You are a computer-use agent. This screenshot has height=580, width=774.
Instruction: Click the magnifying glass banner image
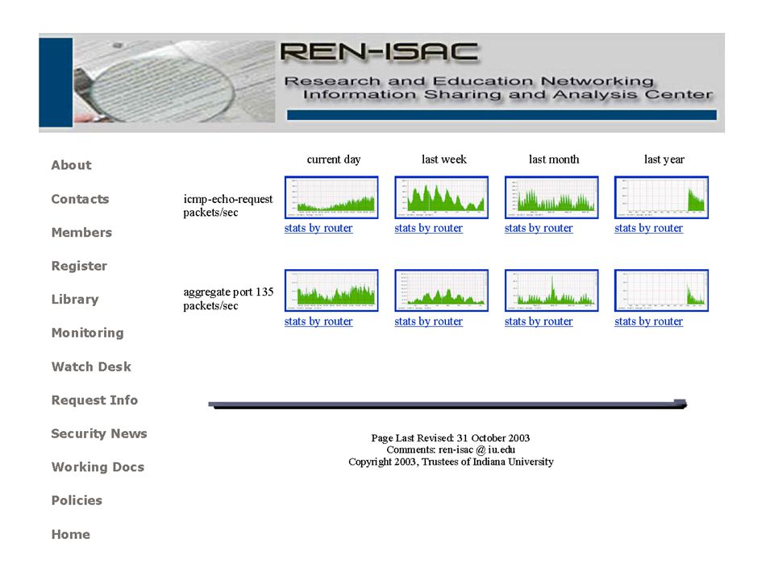coord(174,81)
